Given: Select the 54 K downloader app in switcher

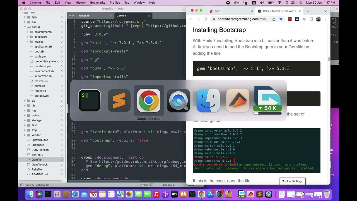Looking at the screenshot, I should pyautogui.click(x=267, y=100).
